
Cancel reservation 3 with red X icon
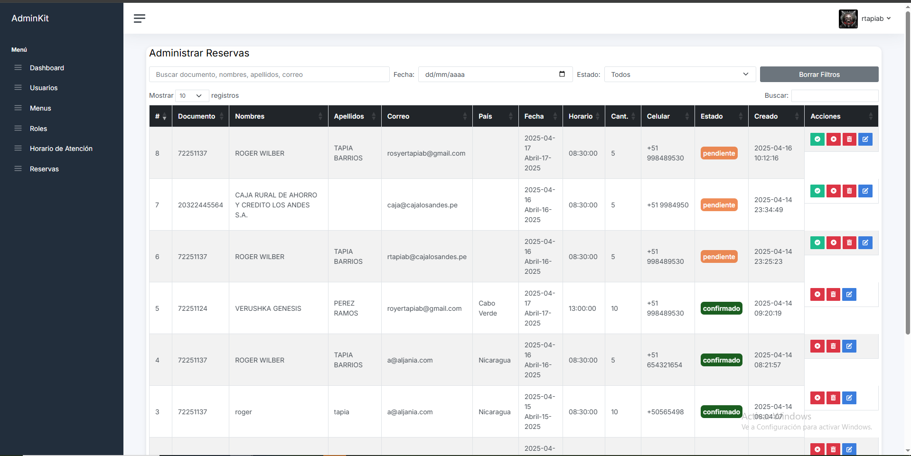pos(817,398)
